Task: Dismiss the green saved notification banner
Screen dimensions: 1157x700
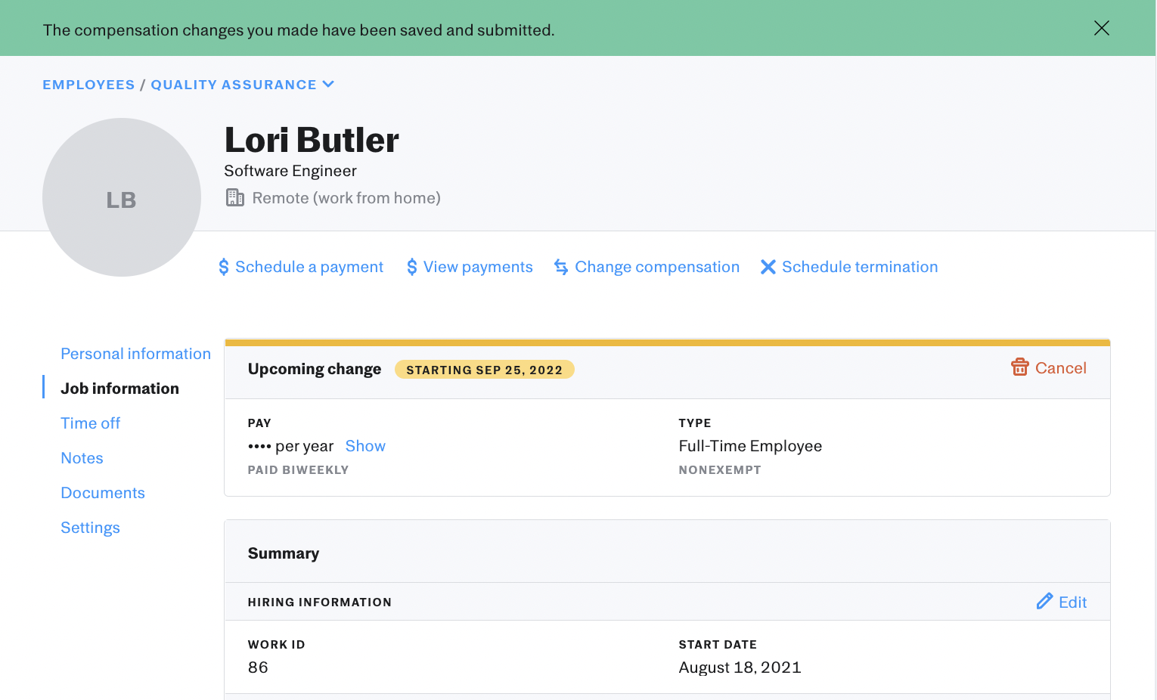Action: tap(1101, 28)
